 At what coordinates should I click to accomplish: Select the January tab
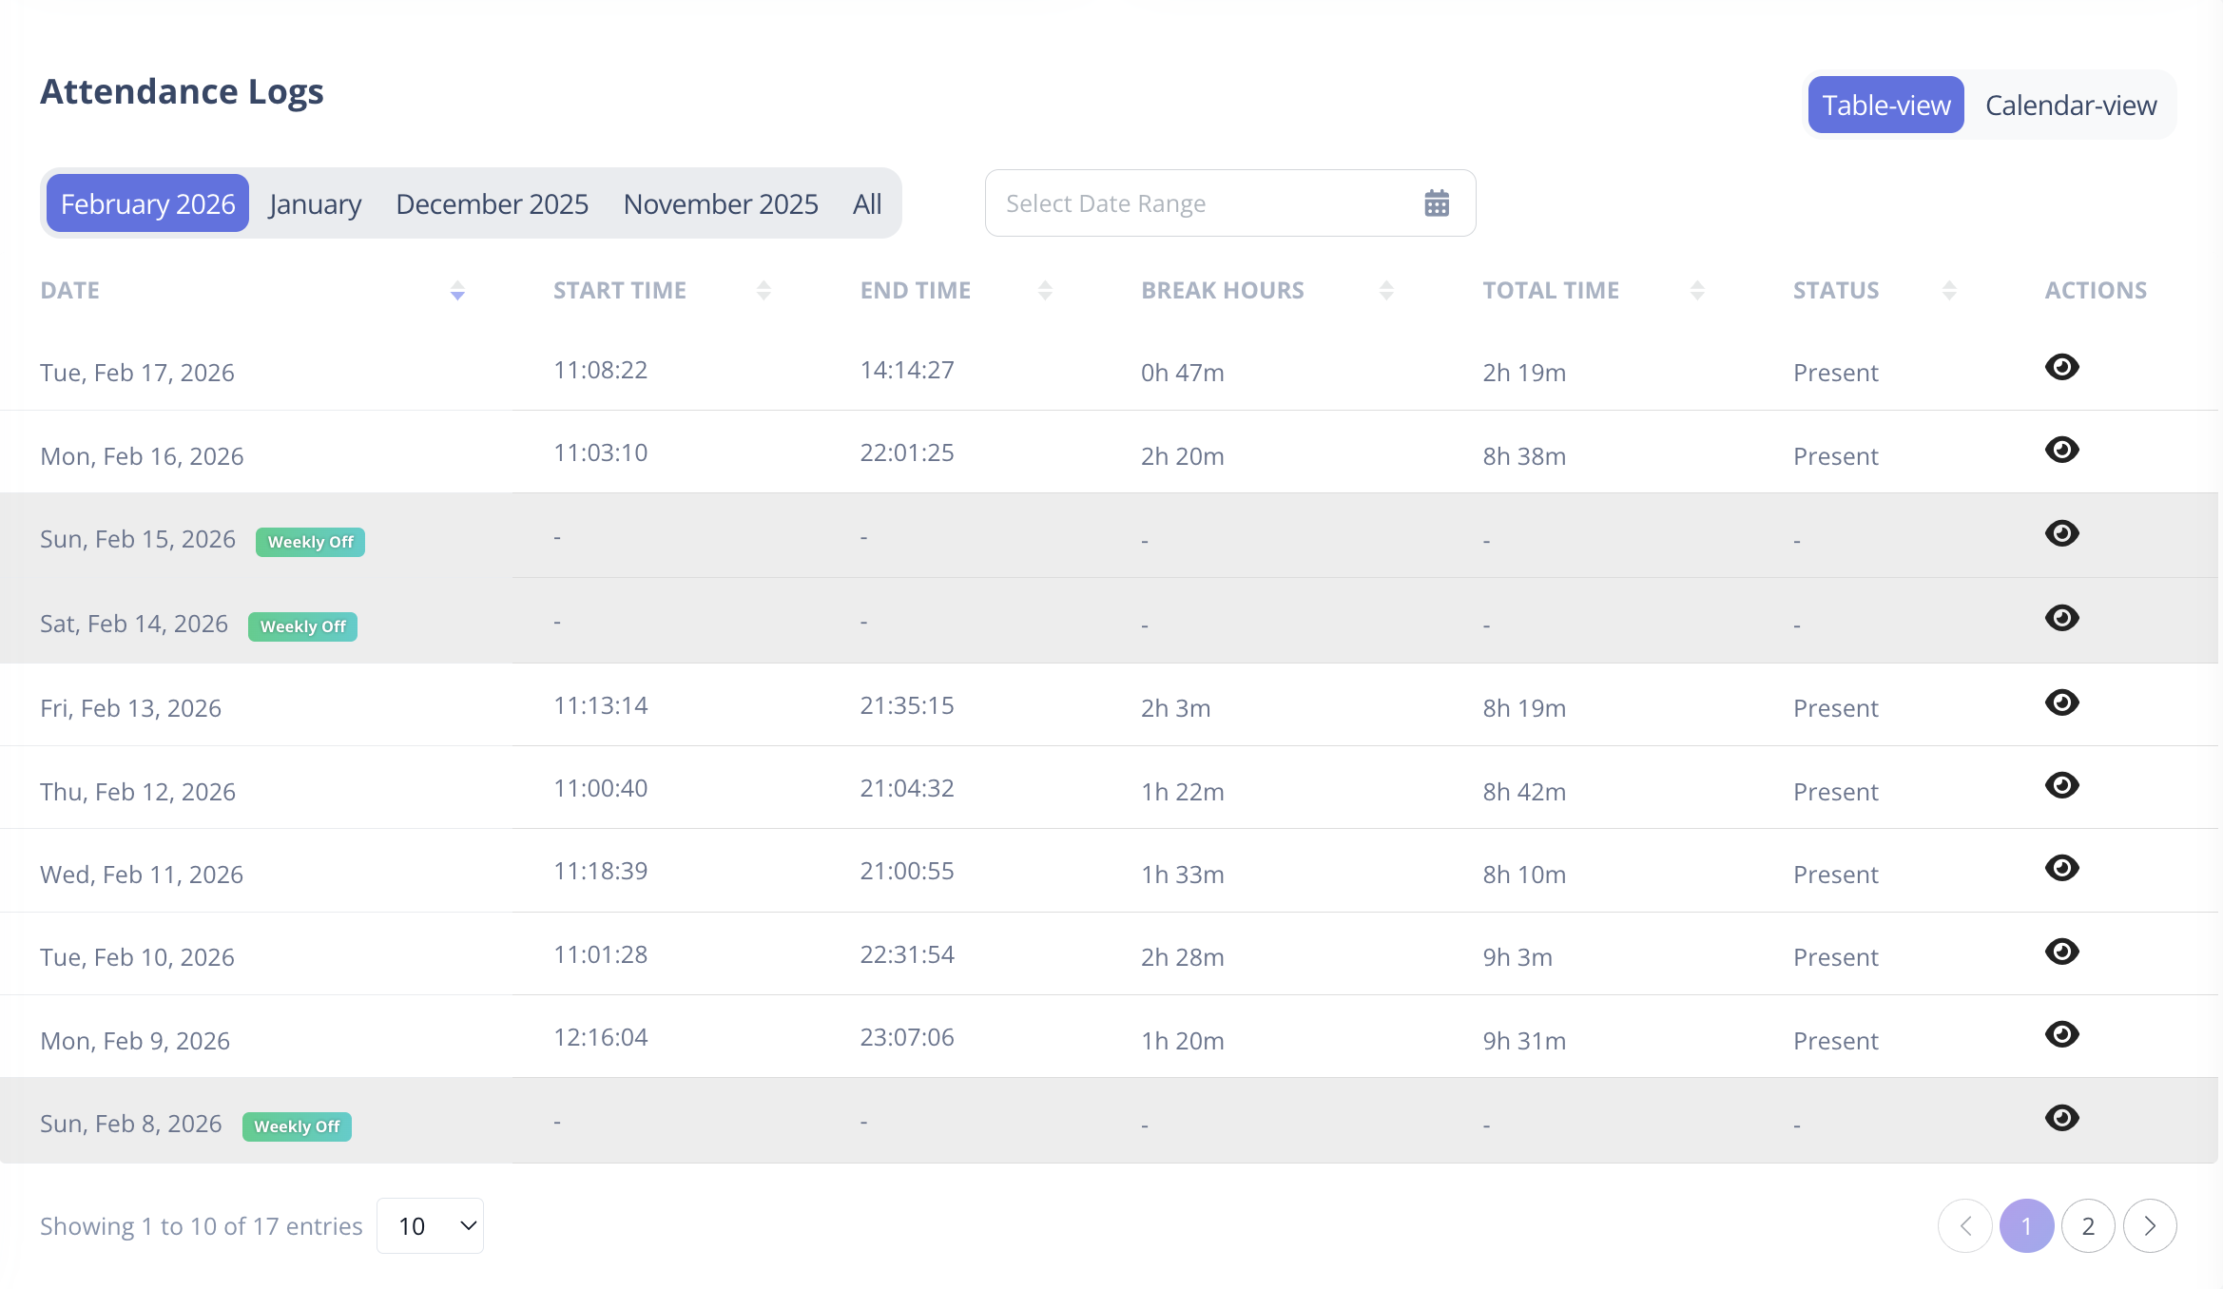[315, 203]
